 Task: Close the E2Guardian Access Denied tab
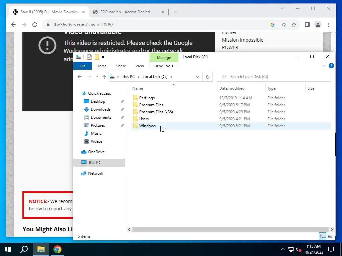click(163, 12)
